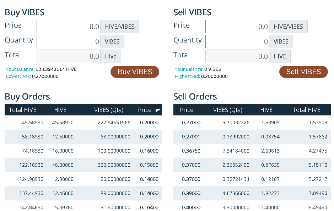The height and width of the screenshot is (211, 334).
Task: Select buy order priced 0.15000
Action: point(83,165)
